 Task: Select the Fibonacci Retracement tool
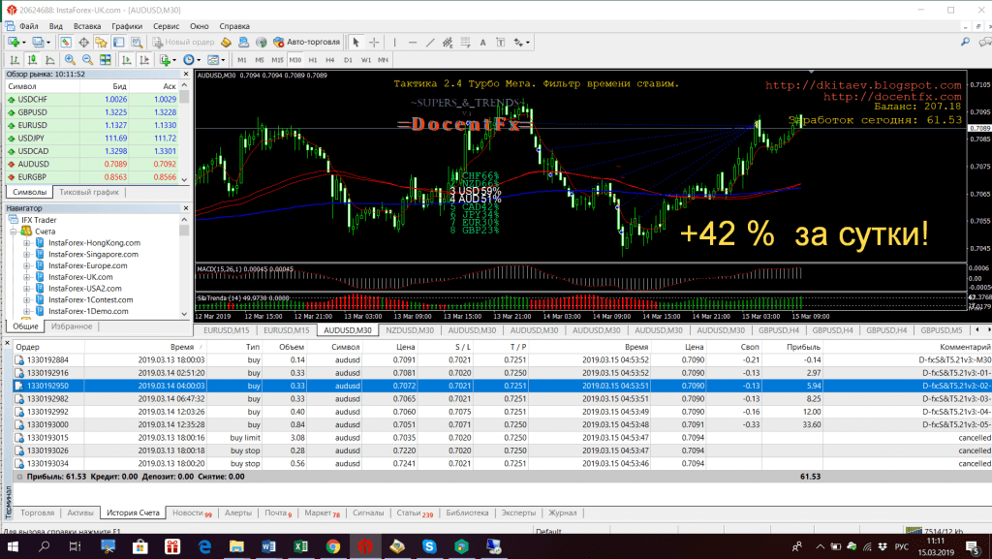pos(465,43)
